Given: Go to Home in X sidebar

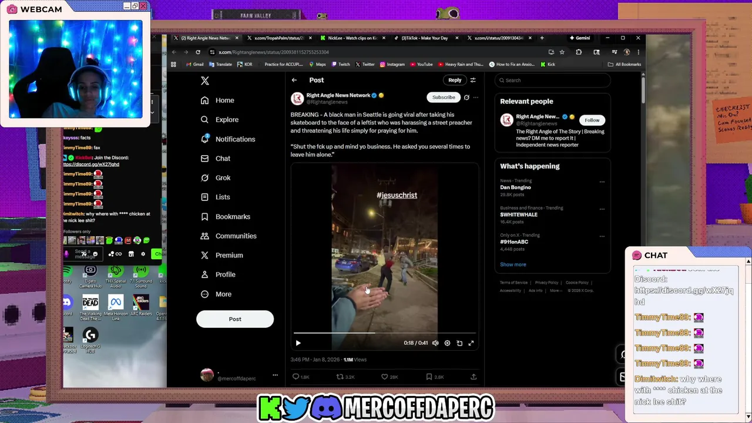Looking at the screenshot, I should [x=217, y=100].
